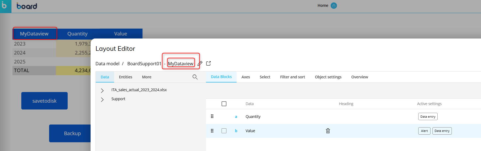Switch to the Axes tab
The height and width of the screenshot is (151, 481).
pos(246,77)
